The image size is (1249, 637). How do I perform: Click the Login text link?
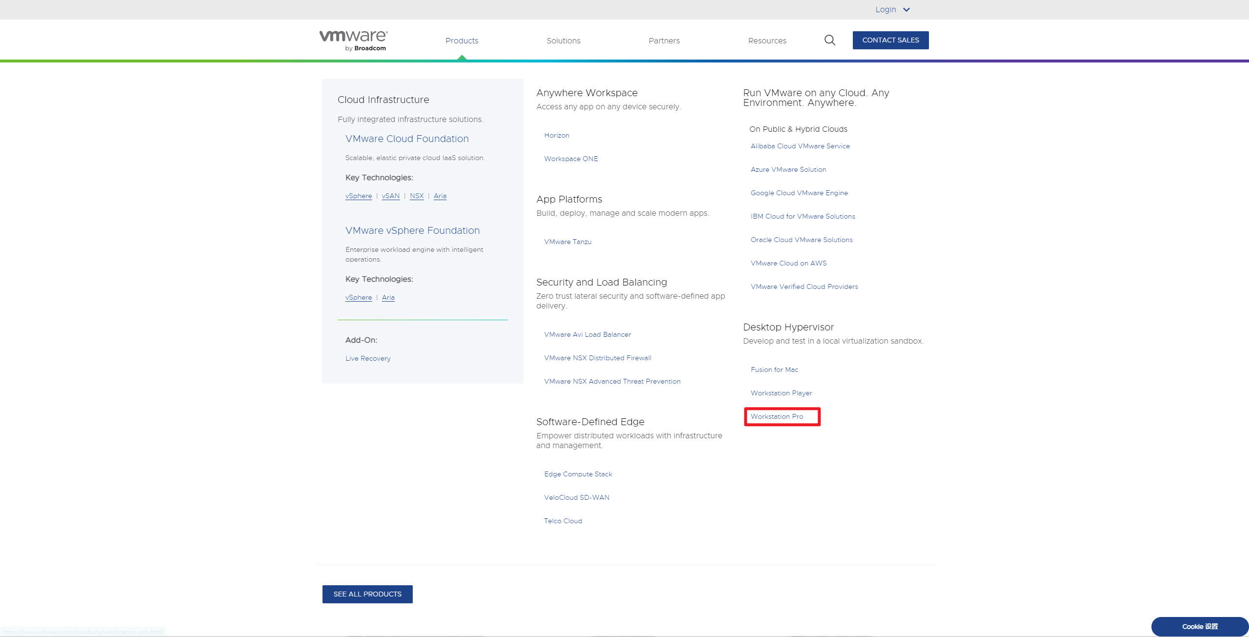(x=886, y=10)
